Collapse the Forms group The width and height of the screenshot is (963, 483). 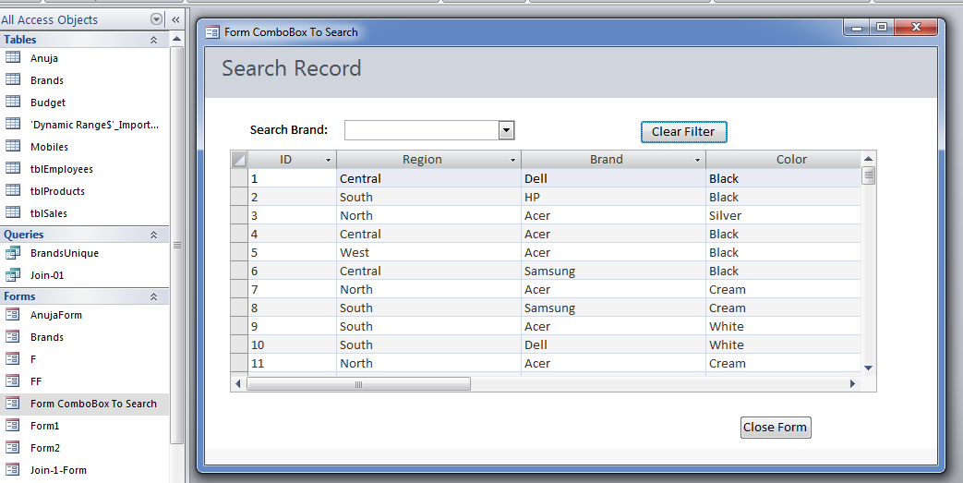[153, 296]
